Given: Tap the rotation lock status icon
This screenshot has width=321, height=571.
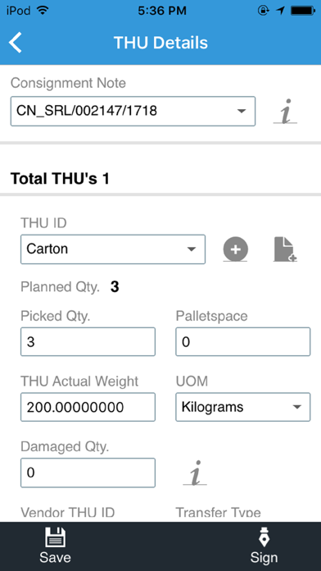Looking at the screenshot, I should coord(263,11).
